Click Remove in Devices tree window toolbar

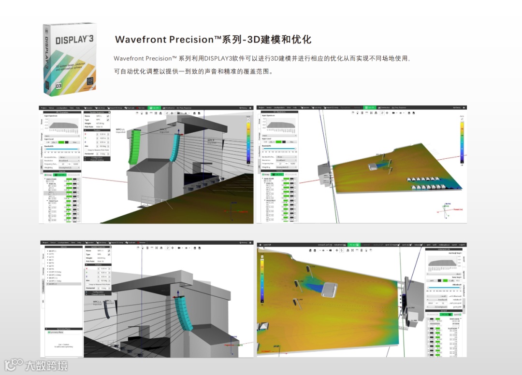click(x=141, y=243)
